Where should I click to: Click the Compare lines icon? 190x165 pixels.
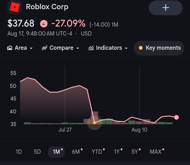click(x=44, y=48)
